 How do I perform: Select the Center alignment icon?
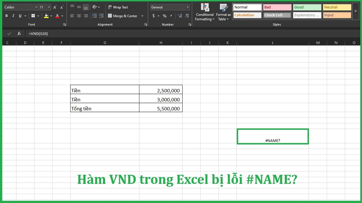click(x=79, y=16)
